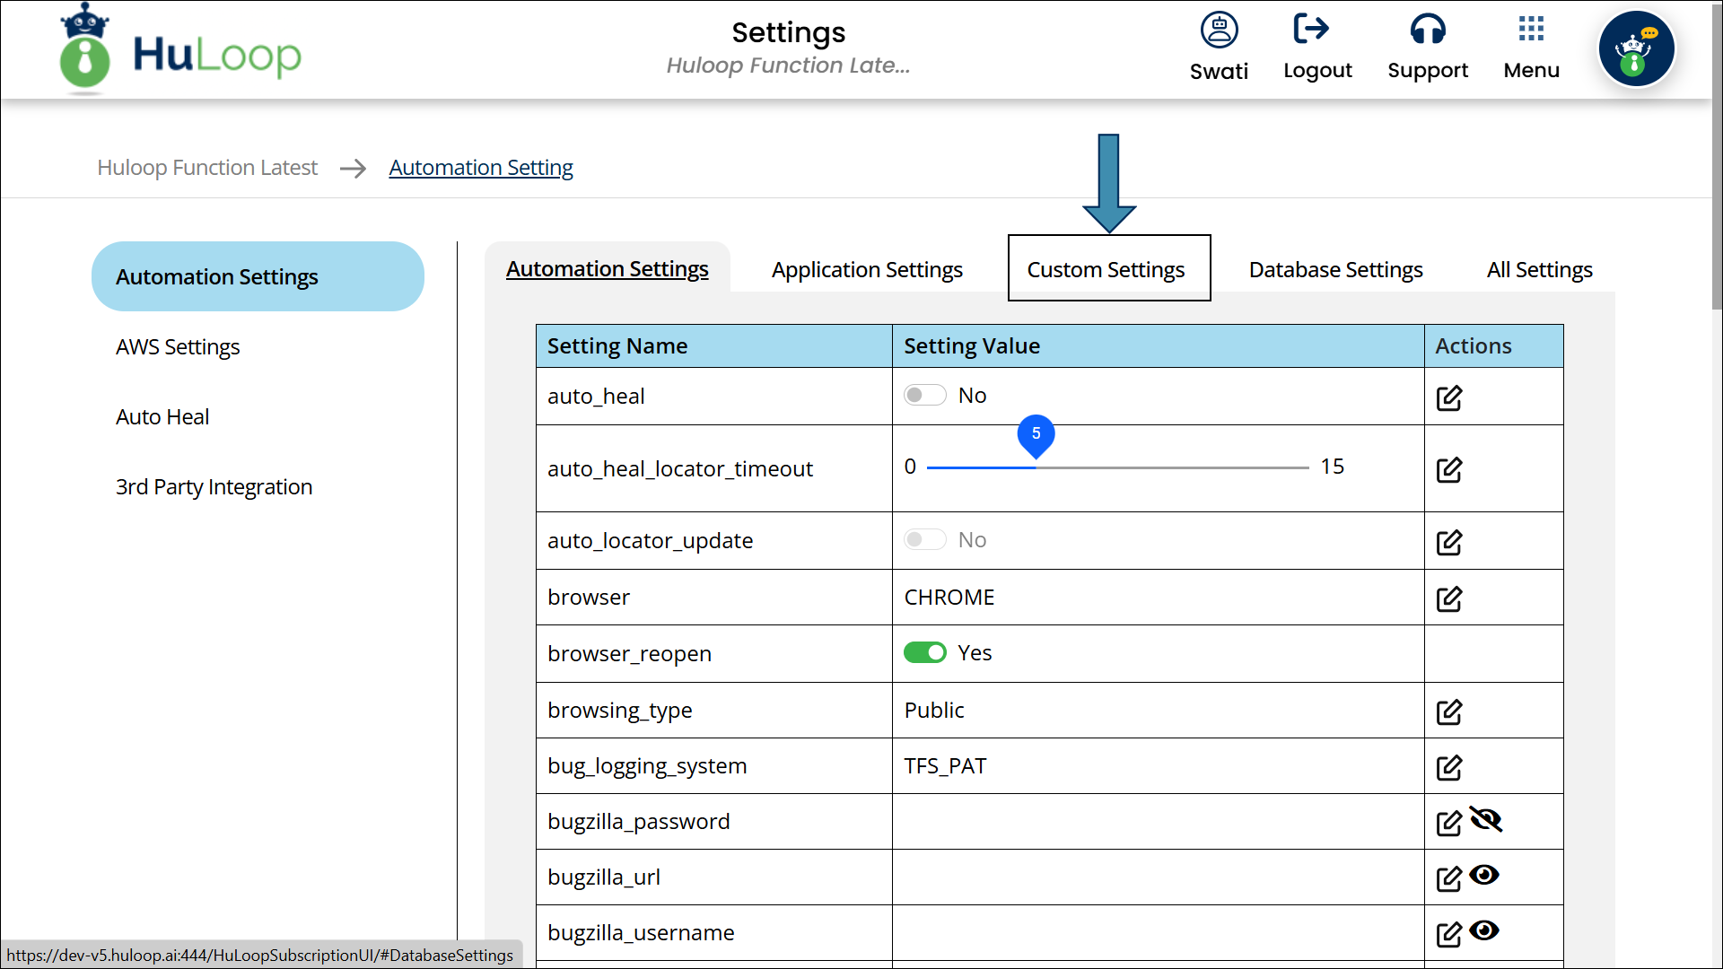Open AWS Settings in sidebar

pos(178,347)
